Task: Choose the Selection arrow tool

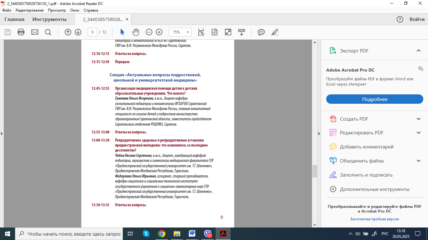Action: tap(122, 32)
